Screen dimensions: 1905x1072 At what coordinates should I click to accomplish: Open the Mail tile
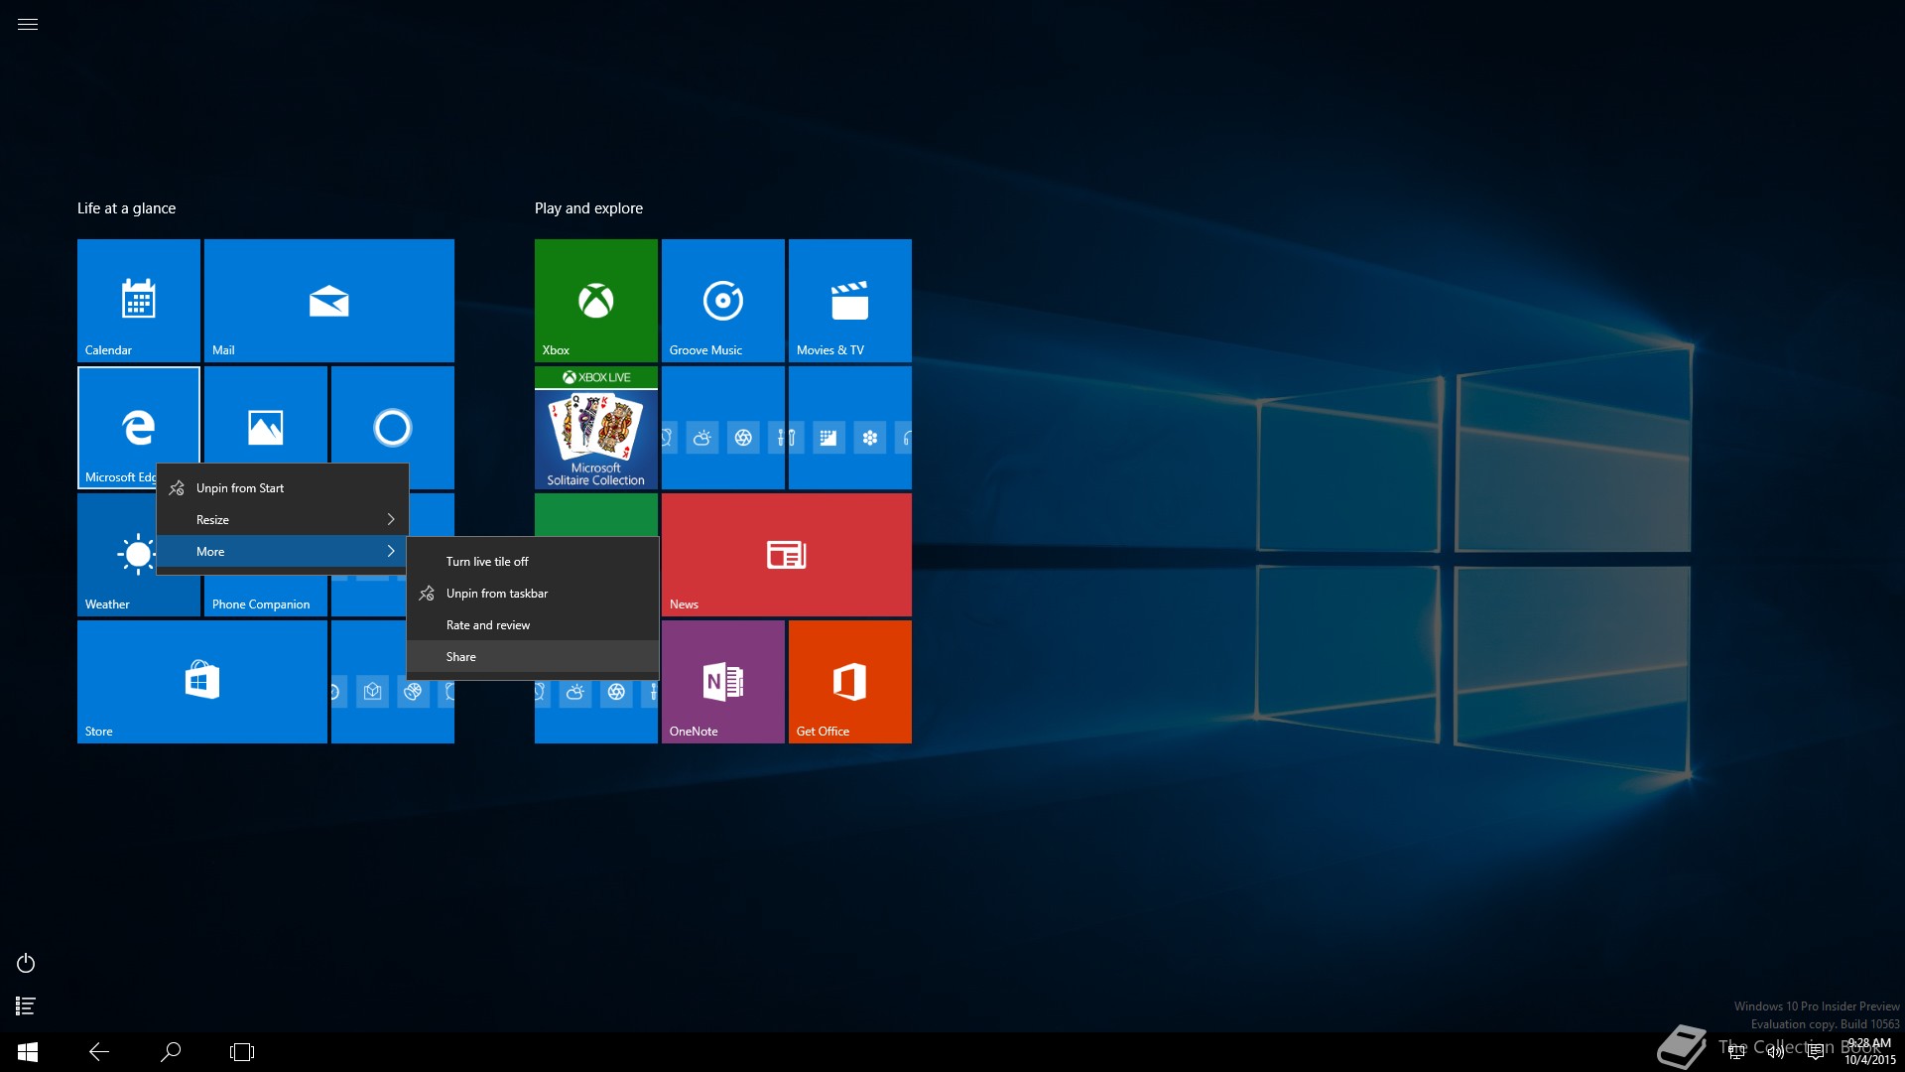point(329,301)
